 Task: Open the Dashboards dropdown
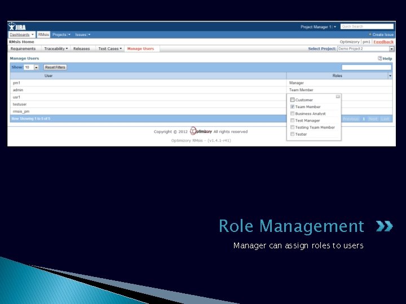point(22,35)
